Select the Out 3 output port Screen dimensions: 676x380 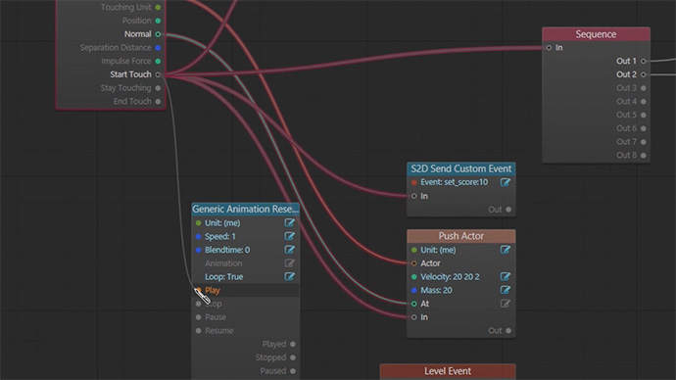click(644, 88)
